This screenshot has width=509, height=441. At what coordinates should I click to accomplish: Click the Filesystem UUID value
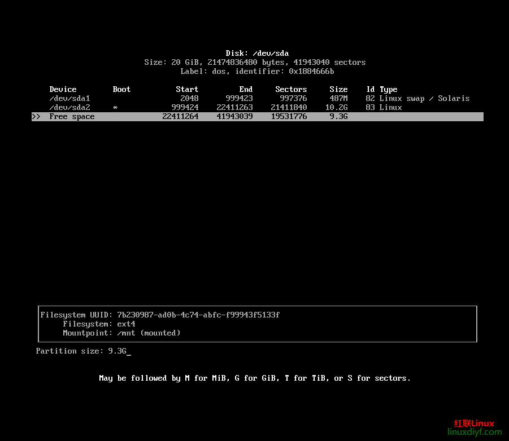(198, 315)
